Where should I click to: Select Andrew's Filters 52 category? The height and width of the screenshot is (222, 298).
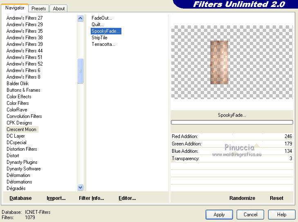25,64
